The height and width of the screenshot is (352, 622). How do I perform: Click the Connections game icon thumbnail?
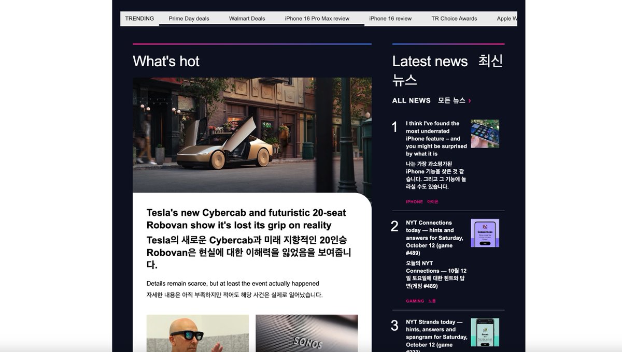(485, 232)
